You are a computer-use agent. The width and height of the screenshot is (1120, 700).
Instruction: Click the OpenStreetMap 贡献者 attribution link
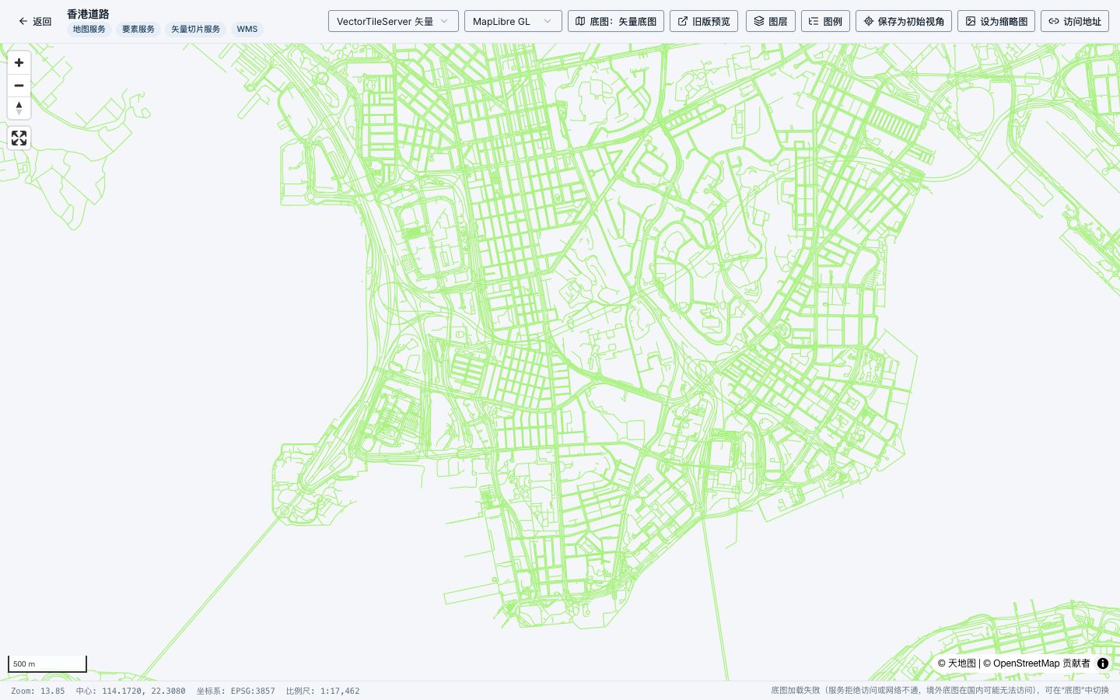tap(1041, 663)
